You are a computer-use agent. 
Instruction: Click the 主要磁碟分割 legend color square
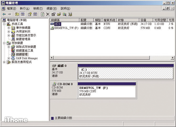tap(53, 118)
